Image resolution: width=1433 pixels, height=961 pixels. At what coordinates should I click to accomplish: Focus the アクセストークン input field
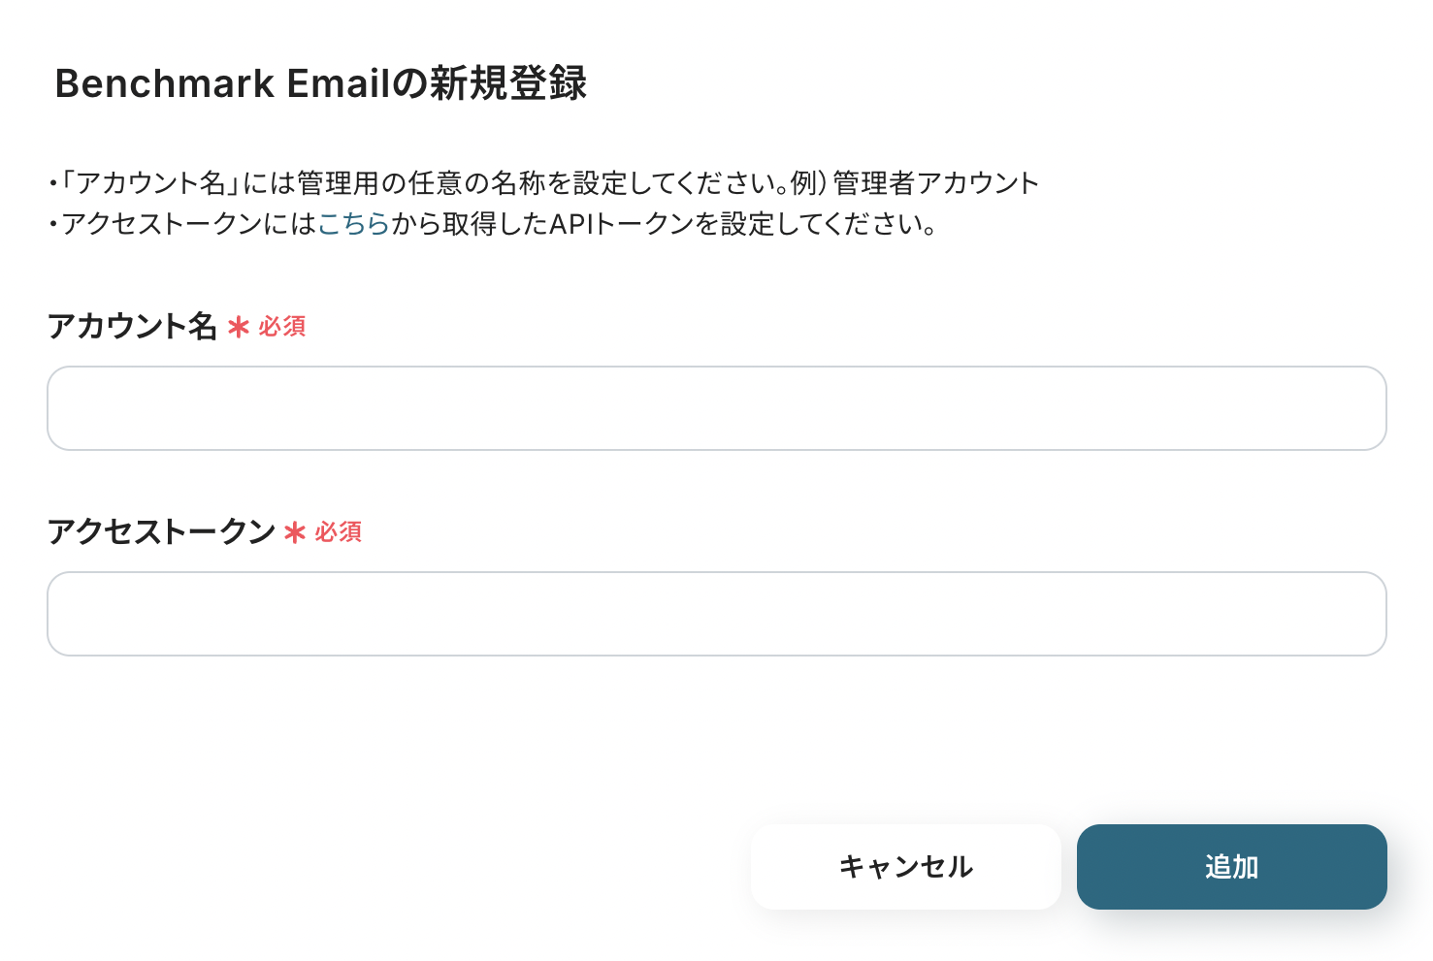[716, 614]
